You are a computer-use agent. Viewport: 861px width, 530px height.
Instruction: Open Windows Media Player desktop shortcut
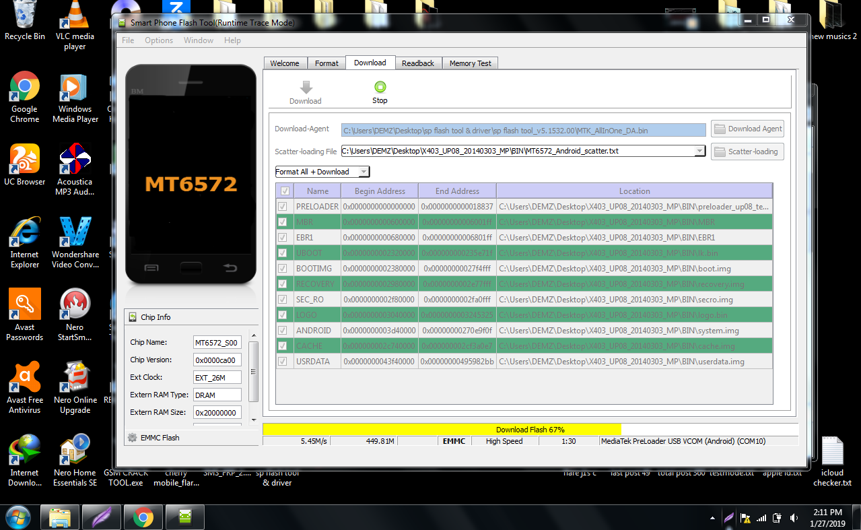click(75, 98)
